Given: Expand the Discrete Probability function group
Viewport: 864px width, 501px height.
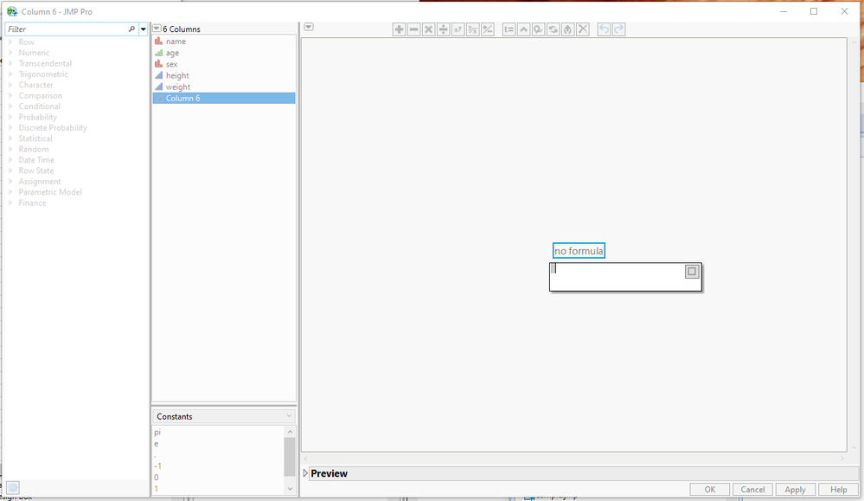Looking at the screenshot, I should 10,128.
